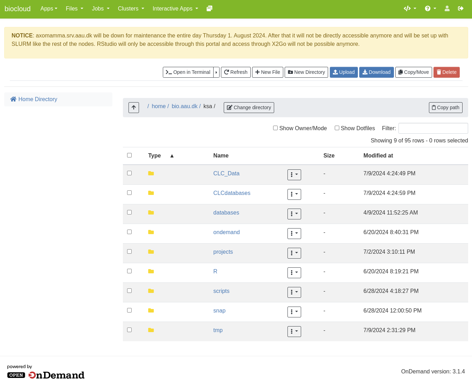Open the Clusters menu
Viewport: 472px width, 386px height.
(131, 8)
